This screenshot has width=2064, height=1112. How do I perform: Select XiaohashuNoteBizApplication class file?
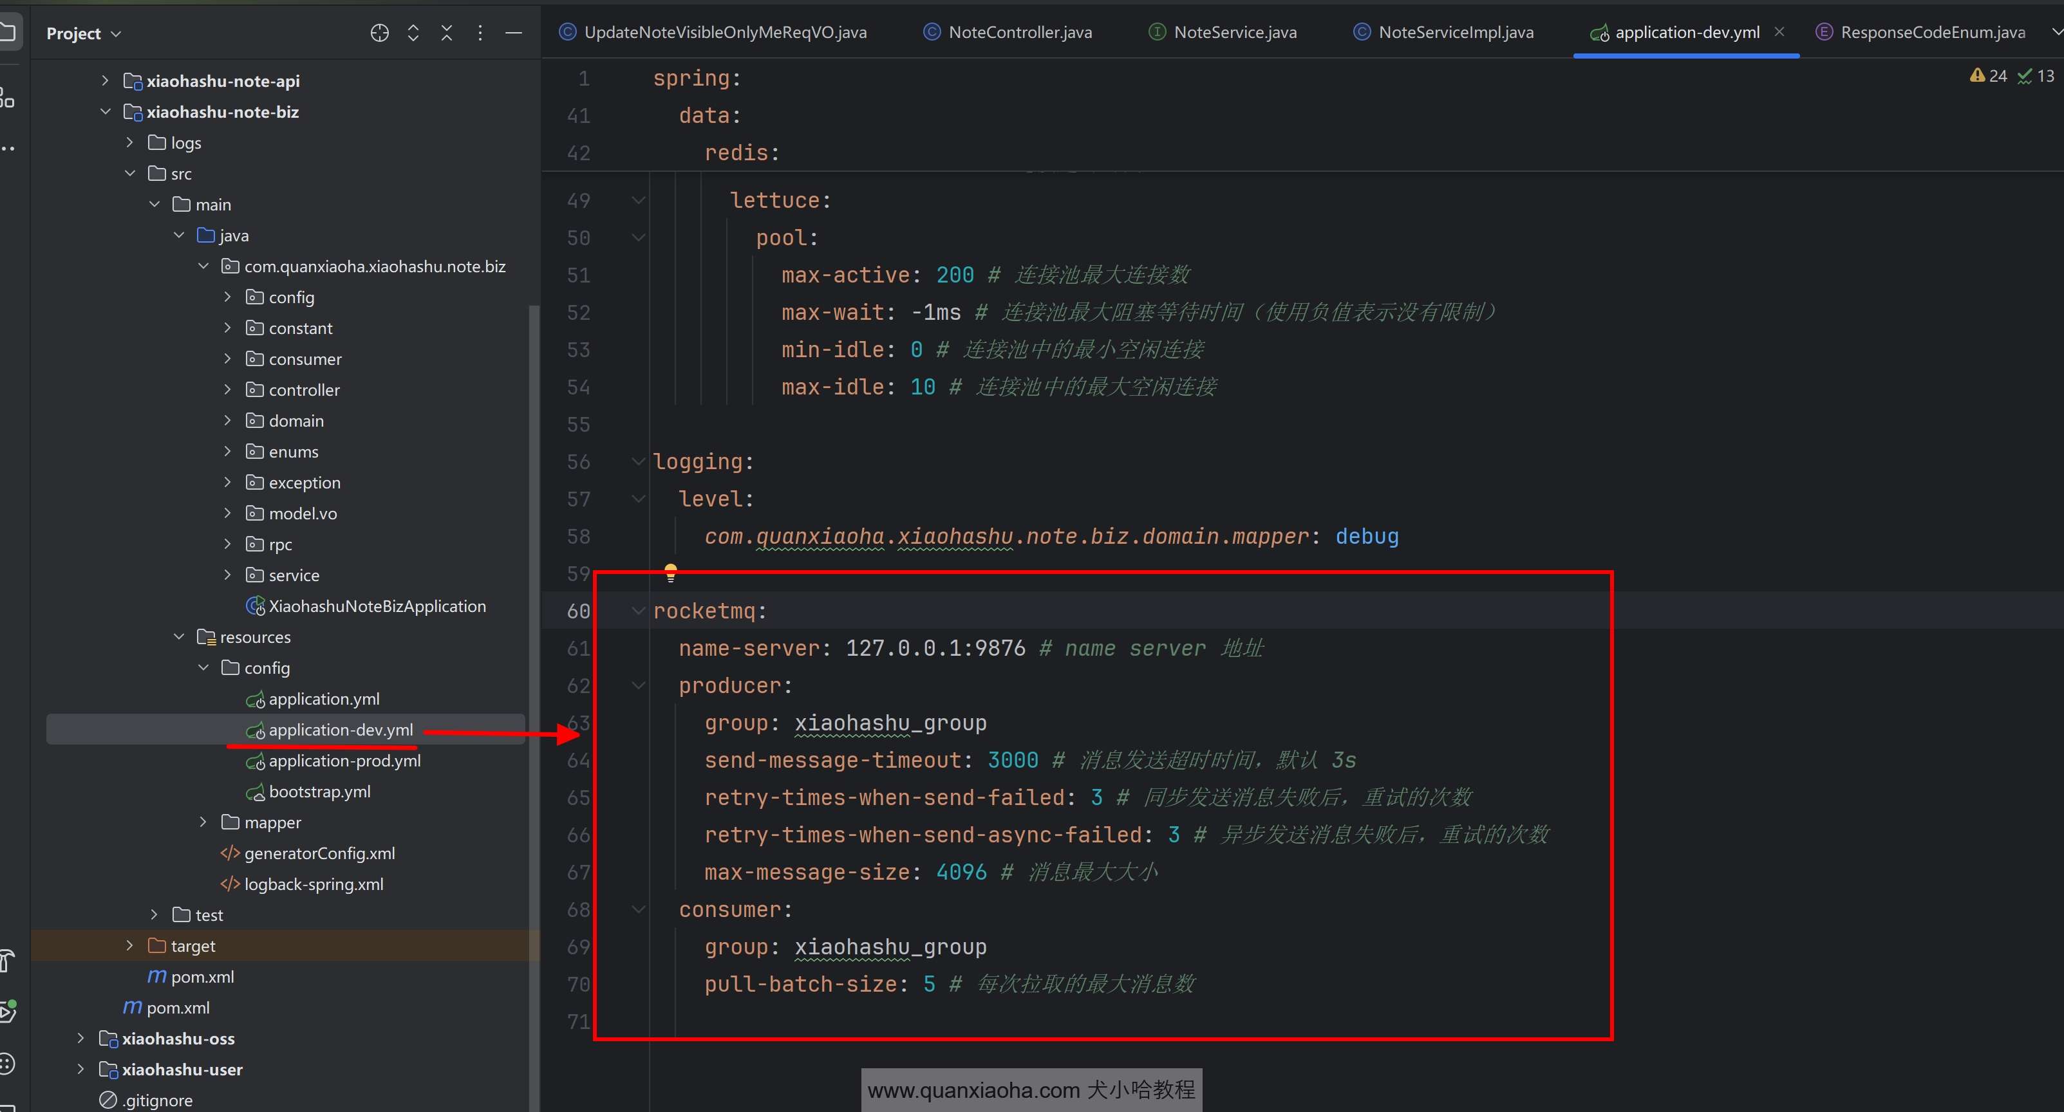(377, 606)
